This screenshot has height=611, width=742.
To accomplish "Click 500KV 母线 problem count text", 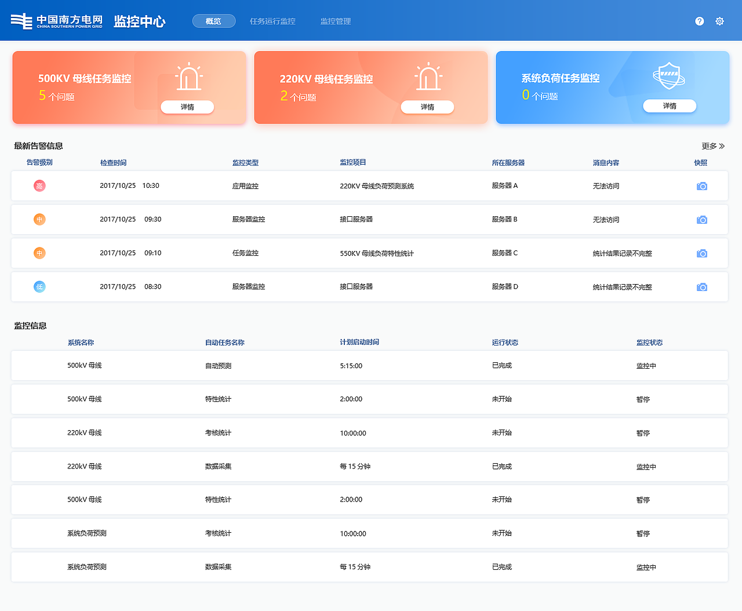I will click(x=56, y=96).
